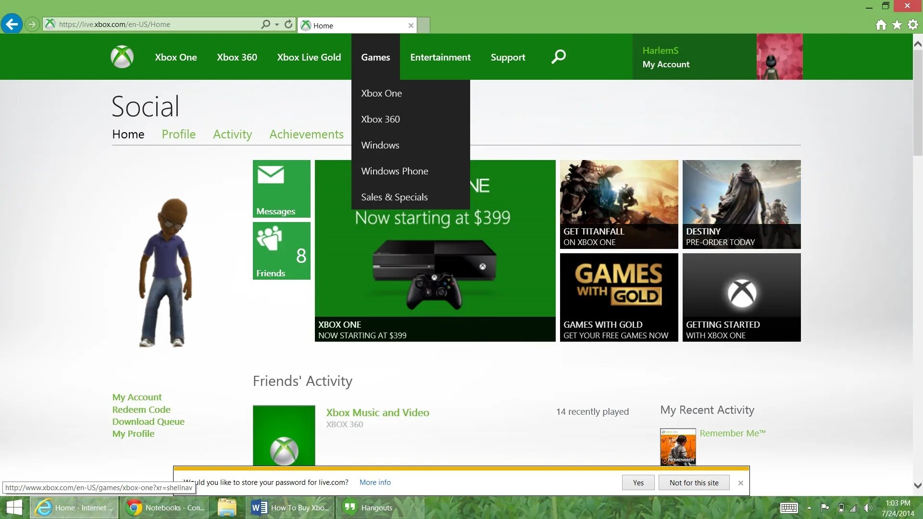Click the Profile tab
The width and height of the screenshot is (923, 519).
tap(177, 134)
